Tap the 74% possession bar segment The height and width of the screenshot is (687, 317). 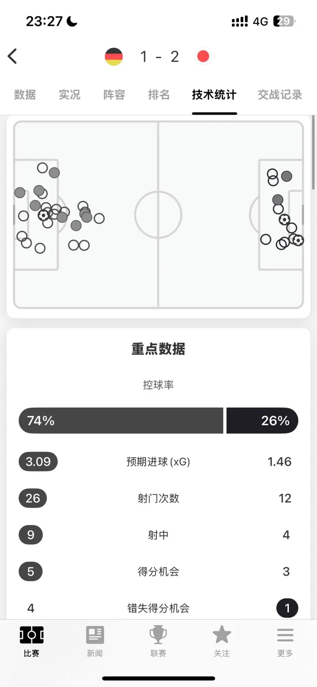(121, 421)
